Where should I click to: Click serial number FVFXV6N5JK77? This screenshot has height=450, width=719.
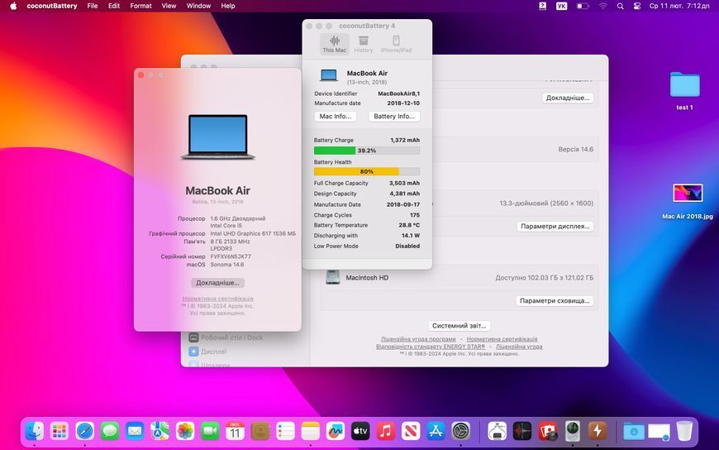click(231, 256)
